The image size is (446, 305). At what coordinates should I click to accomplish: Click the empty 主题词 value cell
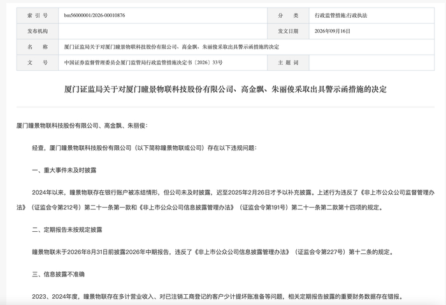371,62
